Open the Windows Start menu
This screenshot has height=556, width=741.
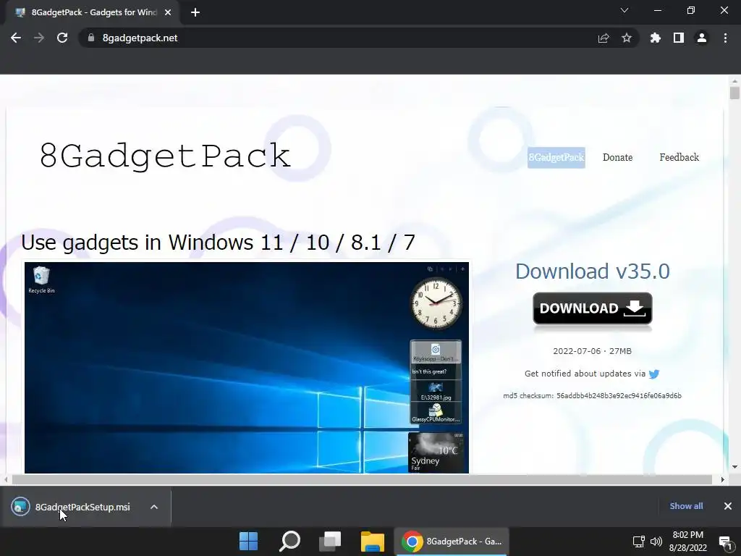pyautogui.click(x=249, y=542)
